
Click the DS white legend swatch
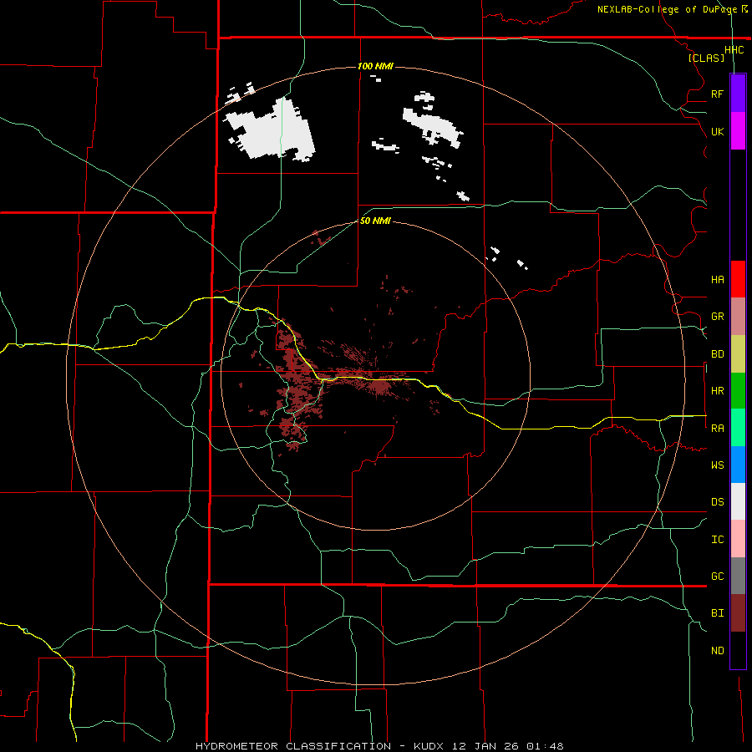738,501
